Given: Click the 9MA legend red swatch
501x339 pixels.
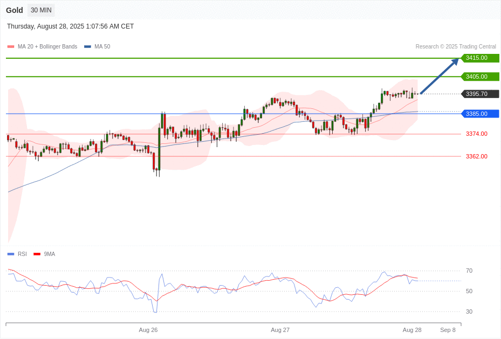Looking at the screenshot, I should point(37,254).
